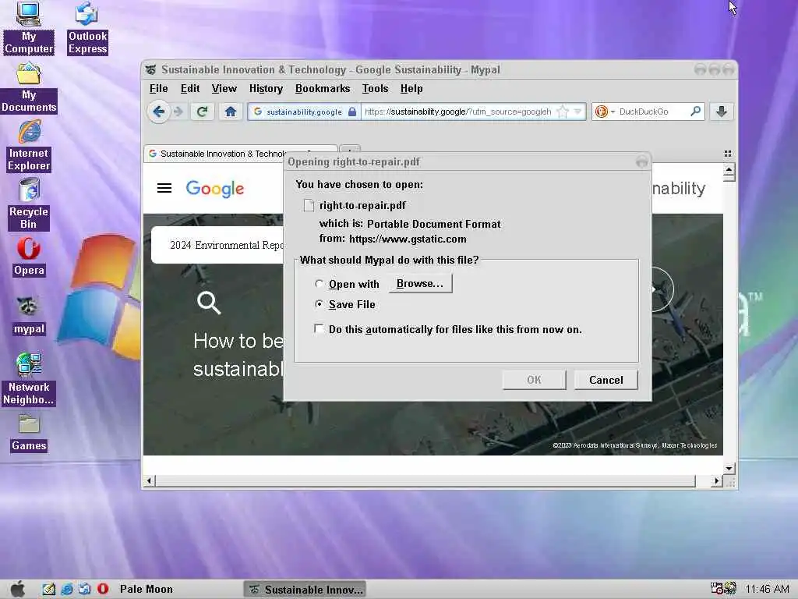Click the OK button in dialog
This screenshot has width=798, height=599.
[534, 380]
